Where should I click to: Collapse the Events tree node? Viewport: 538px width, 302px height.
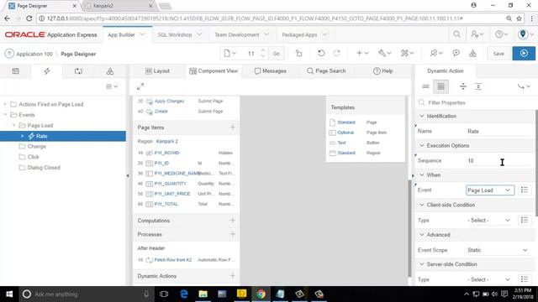pos(5,115)
